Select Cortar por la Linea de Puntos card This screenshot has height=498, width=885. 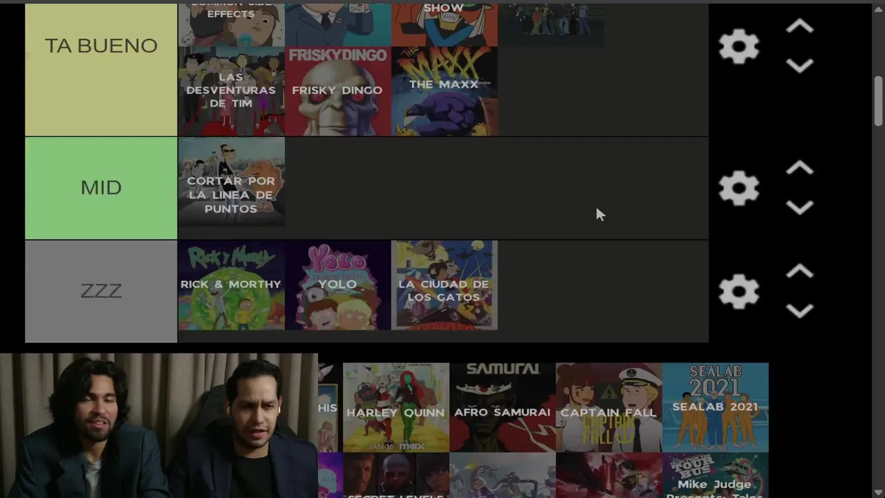pyautogui.click(x=231, y=182)
